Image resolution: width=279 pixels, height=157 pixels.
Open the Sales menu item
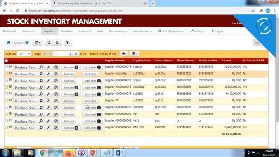point(100,31)
